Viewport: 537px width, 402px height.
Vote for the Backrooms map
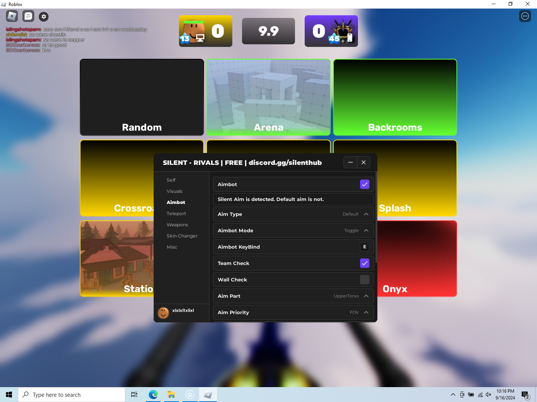pos(395,97)
